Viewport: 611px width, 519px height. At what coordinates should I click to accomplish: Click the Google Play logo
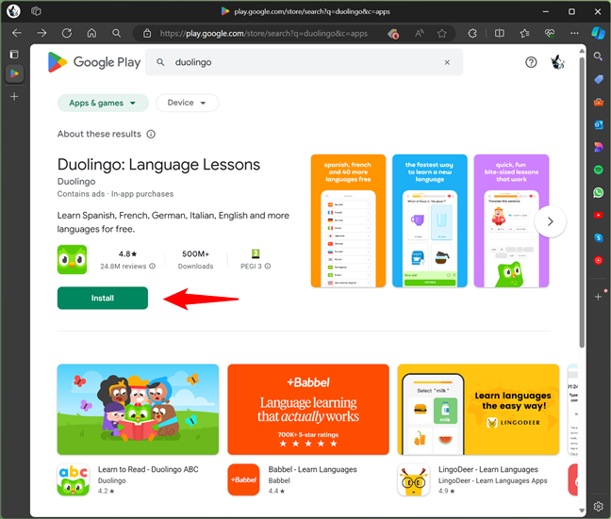pos(94,62)
